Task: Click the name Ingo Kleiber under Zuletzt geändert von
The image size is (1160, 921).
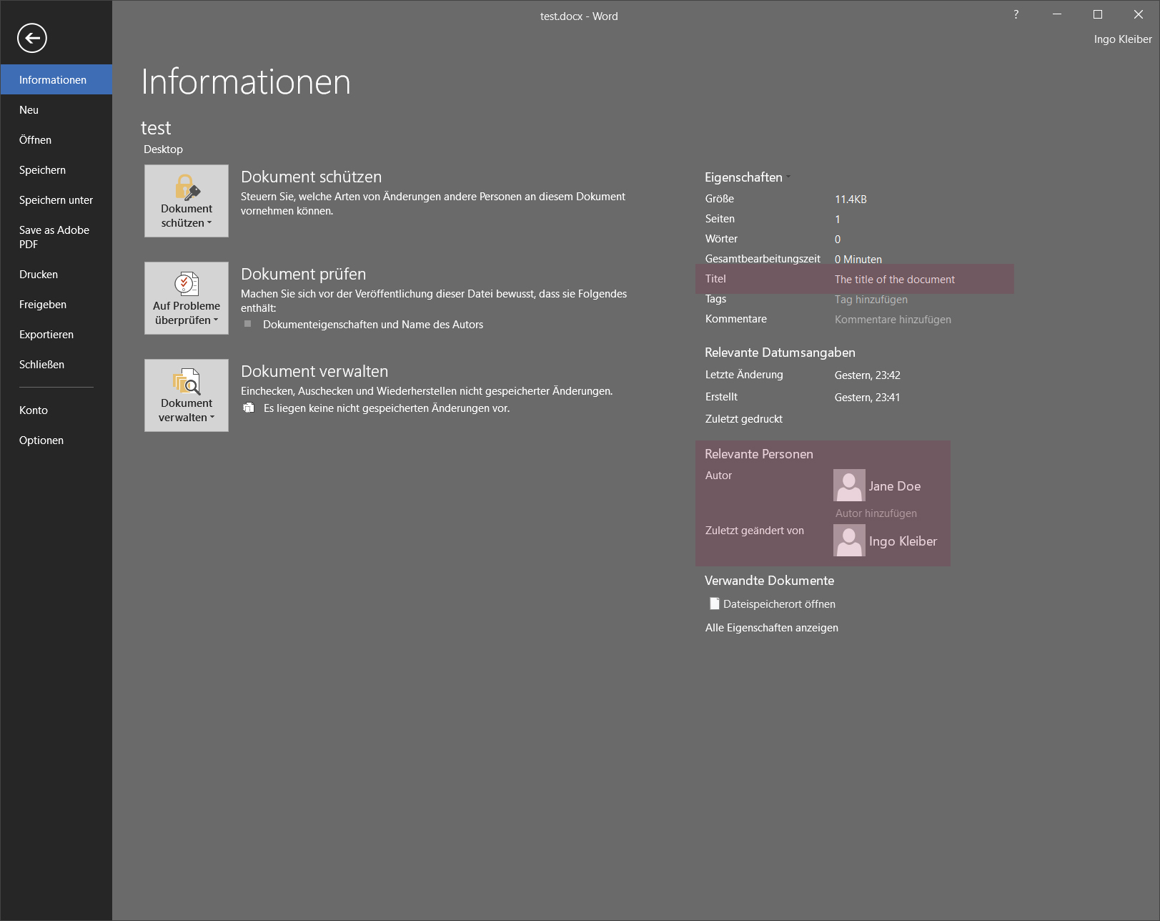Action: pos(903,541)
